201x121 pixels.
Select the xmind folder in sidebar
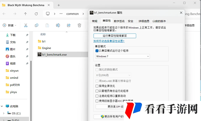[x=14, y=78]
